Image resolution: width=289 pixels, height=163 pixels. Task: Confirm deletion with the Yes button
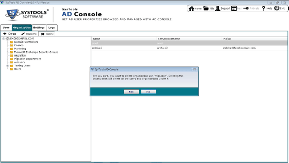(131, 92)
